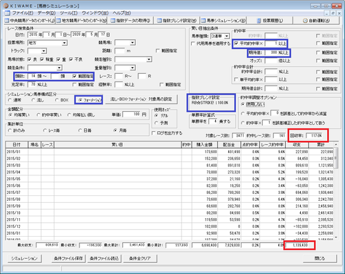Screen dimensions: 345x274
Task: Click シミュレーション button
Action: coord(24,258)
